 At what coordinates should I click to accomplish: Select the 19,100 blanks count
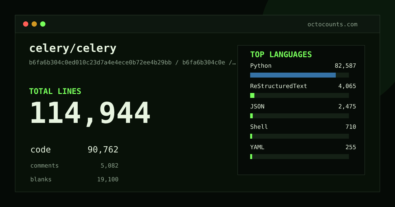(x=108, y=179)
